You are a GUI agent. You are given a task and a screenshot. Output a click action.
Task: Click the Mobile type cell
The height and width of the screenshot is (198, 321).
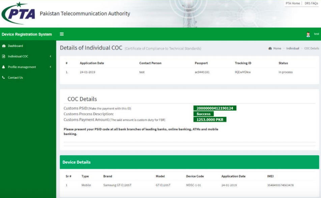coord(86,185)
